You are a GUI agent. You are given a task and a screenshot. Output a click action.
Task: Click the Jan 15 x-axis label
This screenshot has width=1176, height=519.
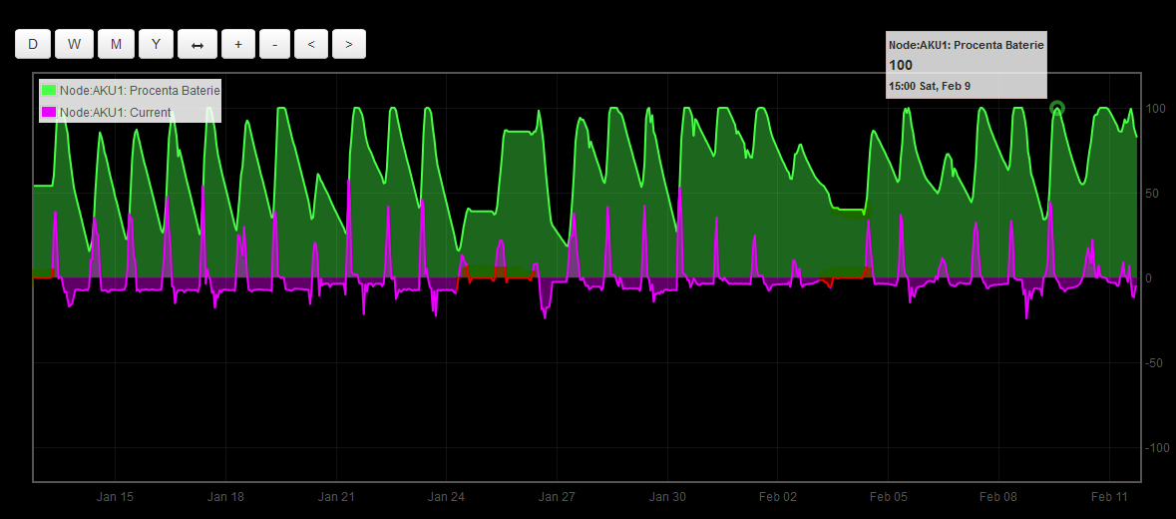115,497
